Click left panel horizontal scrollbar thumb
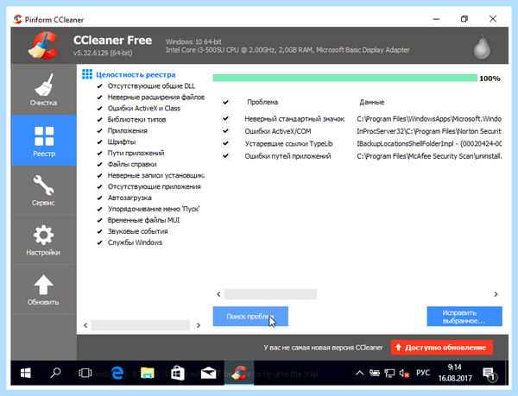The image size is (518, 396). click(x=141, y=325)
